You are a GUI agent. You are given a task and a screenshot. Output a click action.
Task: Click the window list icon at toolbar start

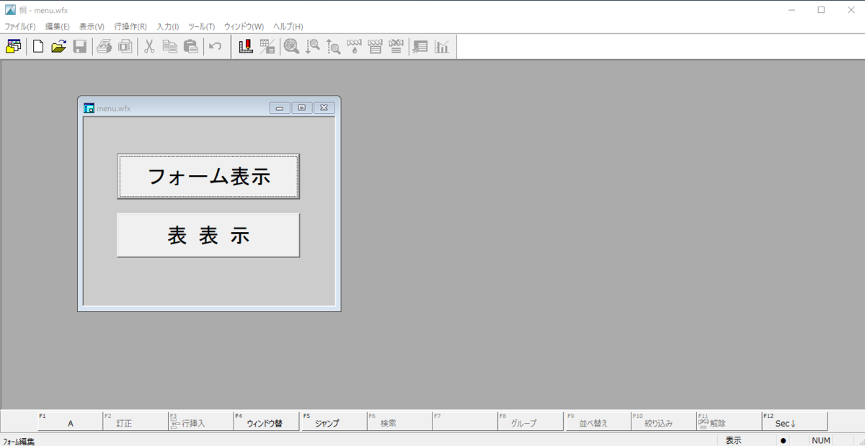14,47
